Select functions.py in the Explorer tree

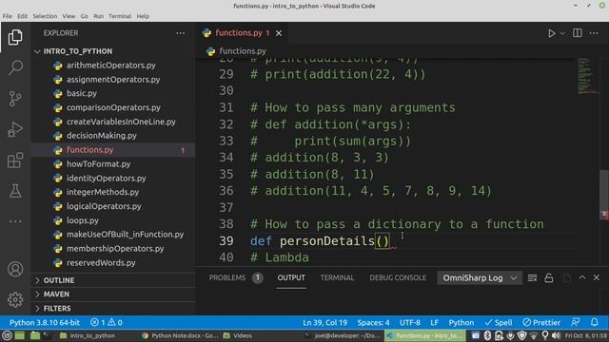pos(112,150)
